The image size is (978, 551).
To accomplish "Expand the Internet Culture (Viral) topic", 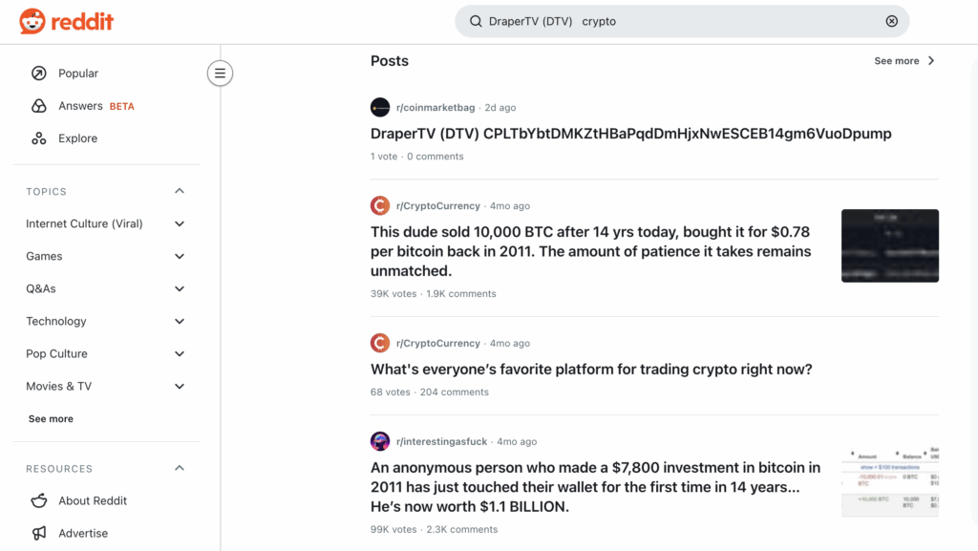I will click(x=180, y=223).
